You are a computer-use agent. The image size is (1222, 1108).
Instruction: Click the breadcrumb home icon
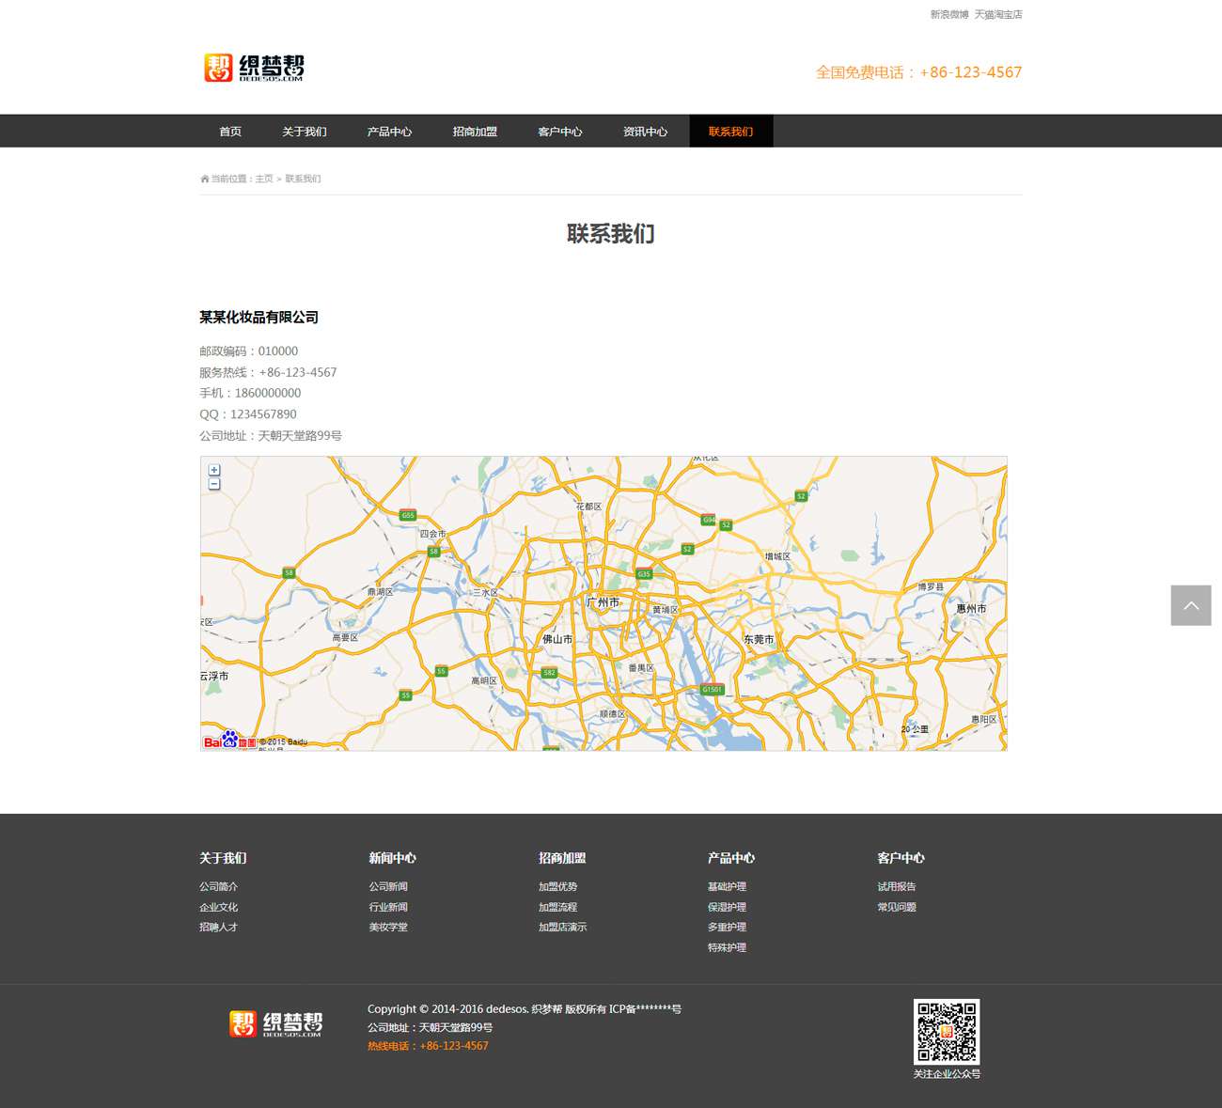click(204, 179)
